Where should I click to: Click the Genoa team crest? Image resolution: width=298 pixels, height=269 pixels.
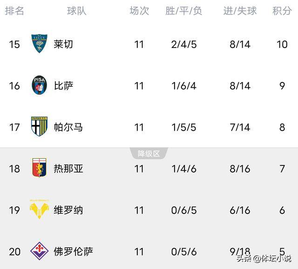[x=39, y=168]
